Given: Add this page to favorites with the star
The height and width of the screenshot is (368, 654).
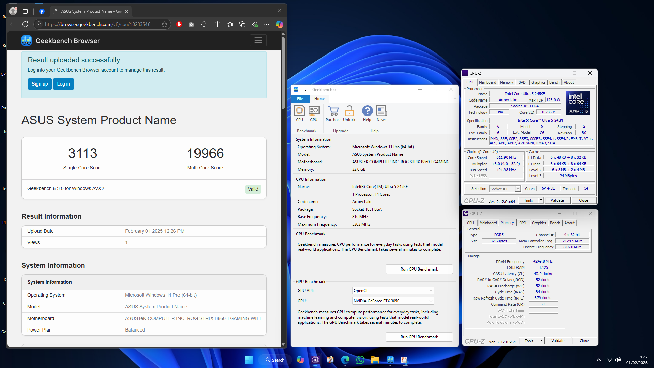Looking at the screenshot, I should click(165, 24).
